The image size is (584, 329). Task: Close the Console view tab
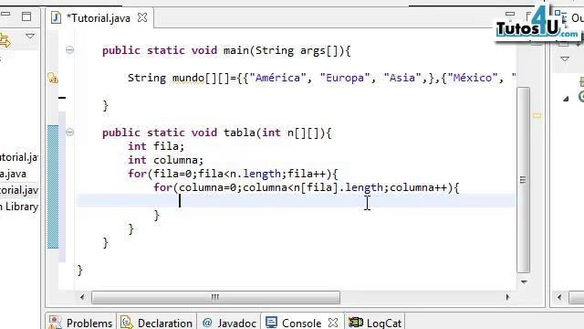pos(333,323)
